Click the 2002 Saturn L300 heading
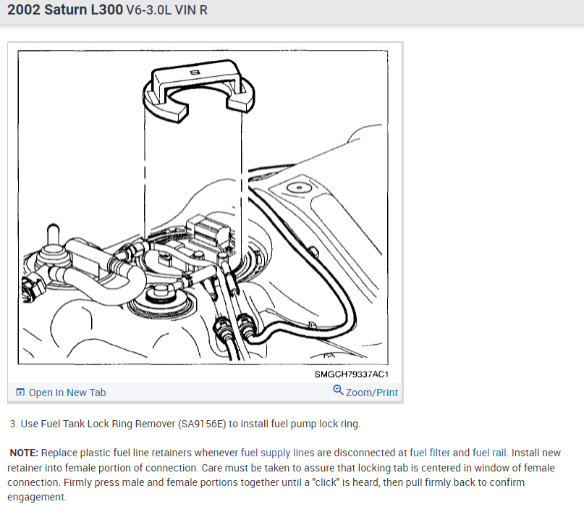 65,9
